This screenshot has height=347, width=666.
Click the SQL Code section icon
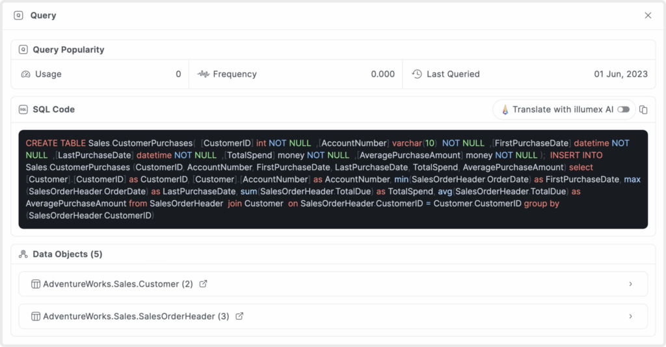[x=23, y=109]
